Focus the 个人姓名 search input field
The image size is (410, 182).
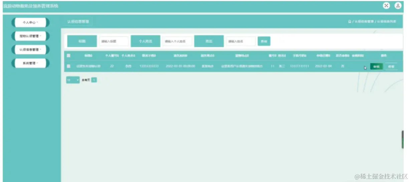pos(178,41)
